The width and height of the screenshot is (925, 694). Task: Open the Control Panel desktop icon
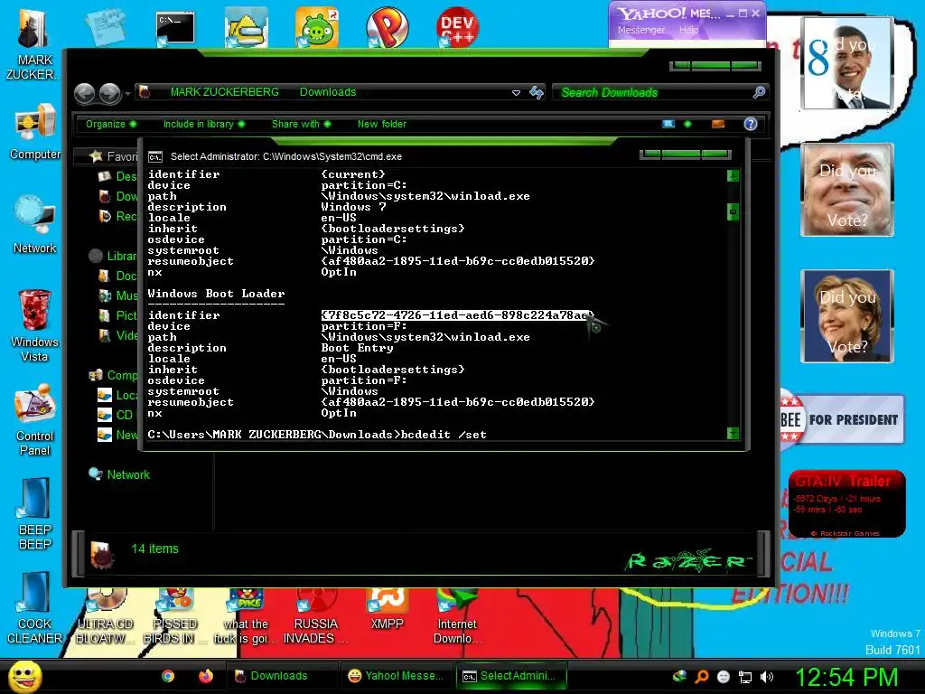click(35, 420)
